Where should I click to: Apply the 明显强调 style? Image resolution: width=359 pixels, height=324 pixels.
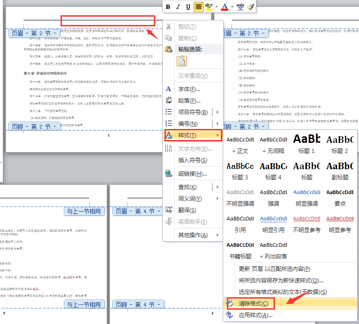coord(307,198)
